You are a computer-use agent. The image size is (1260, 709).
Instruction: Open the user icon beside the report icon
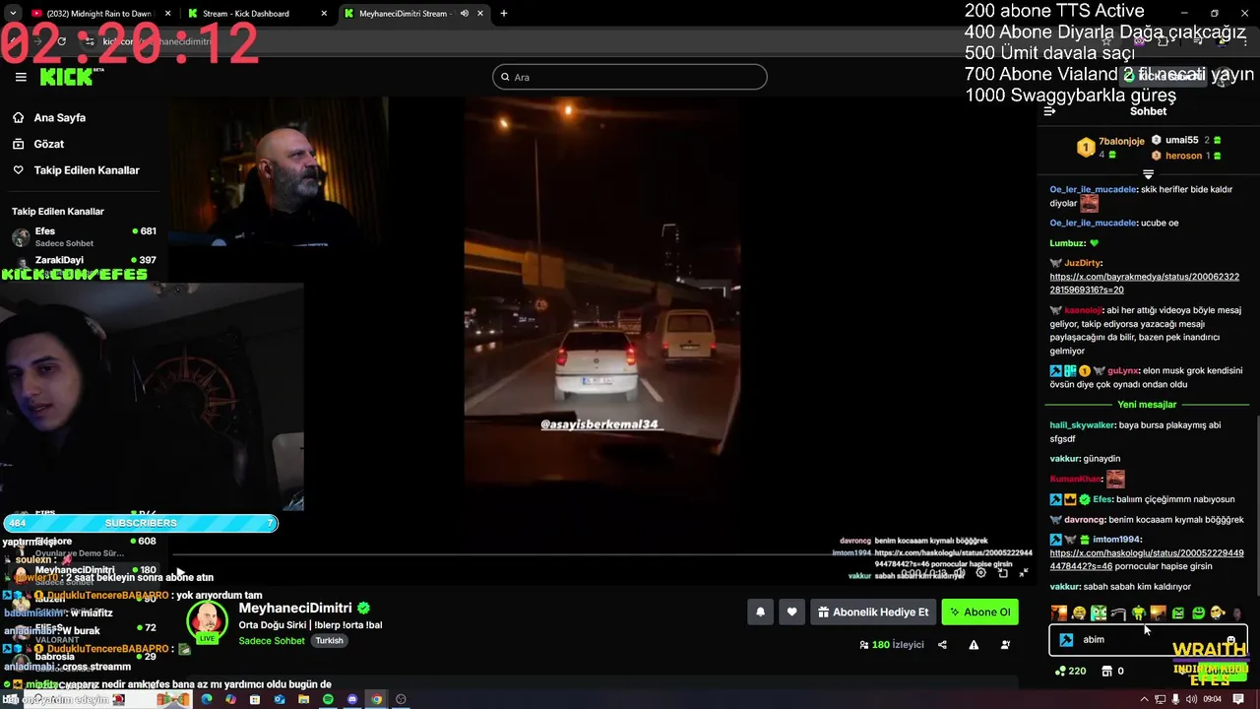pos(1005,645)
